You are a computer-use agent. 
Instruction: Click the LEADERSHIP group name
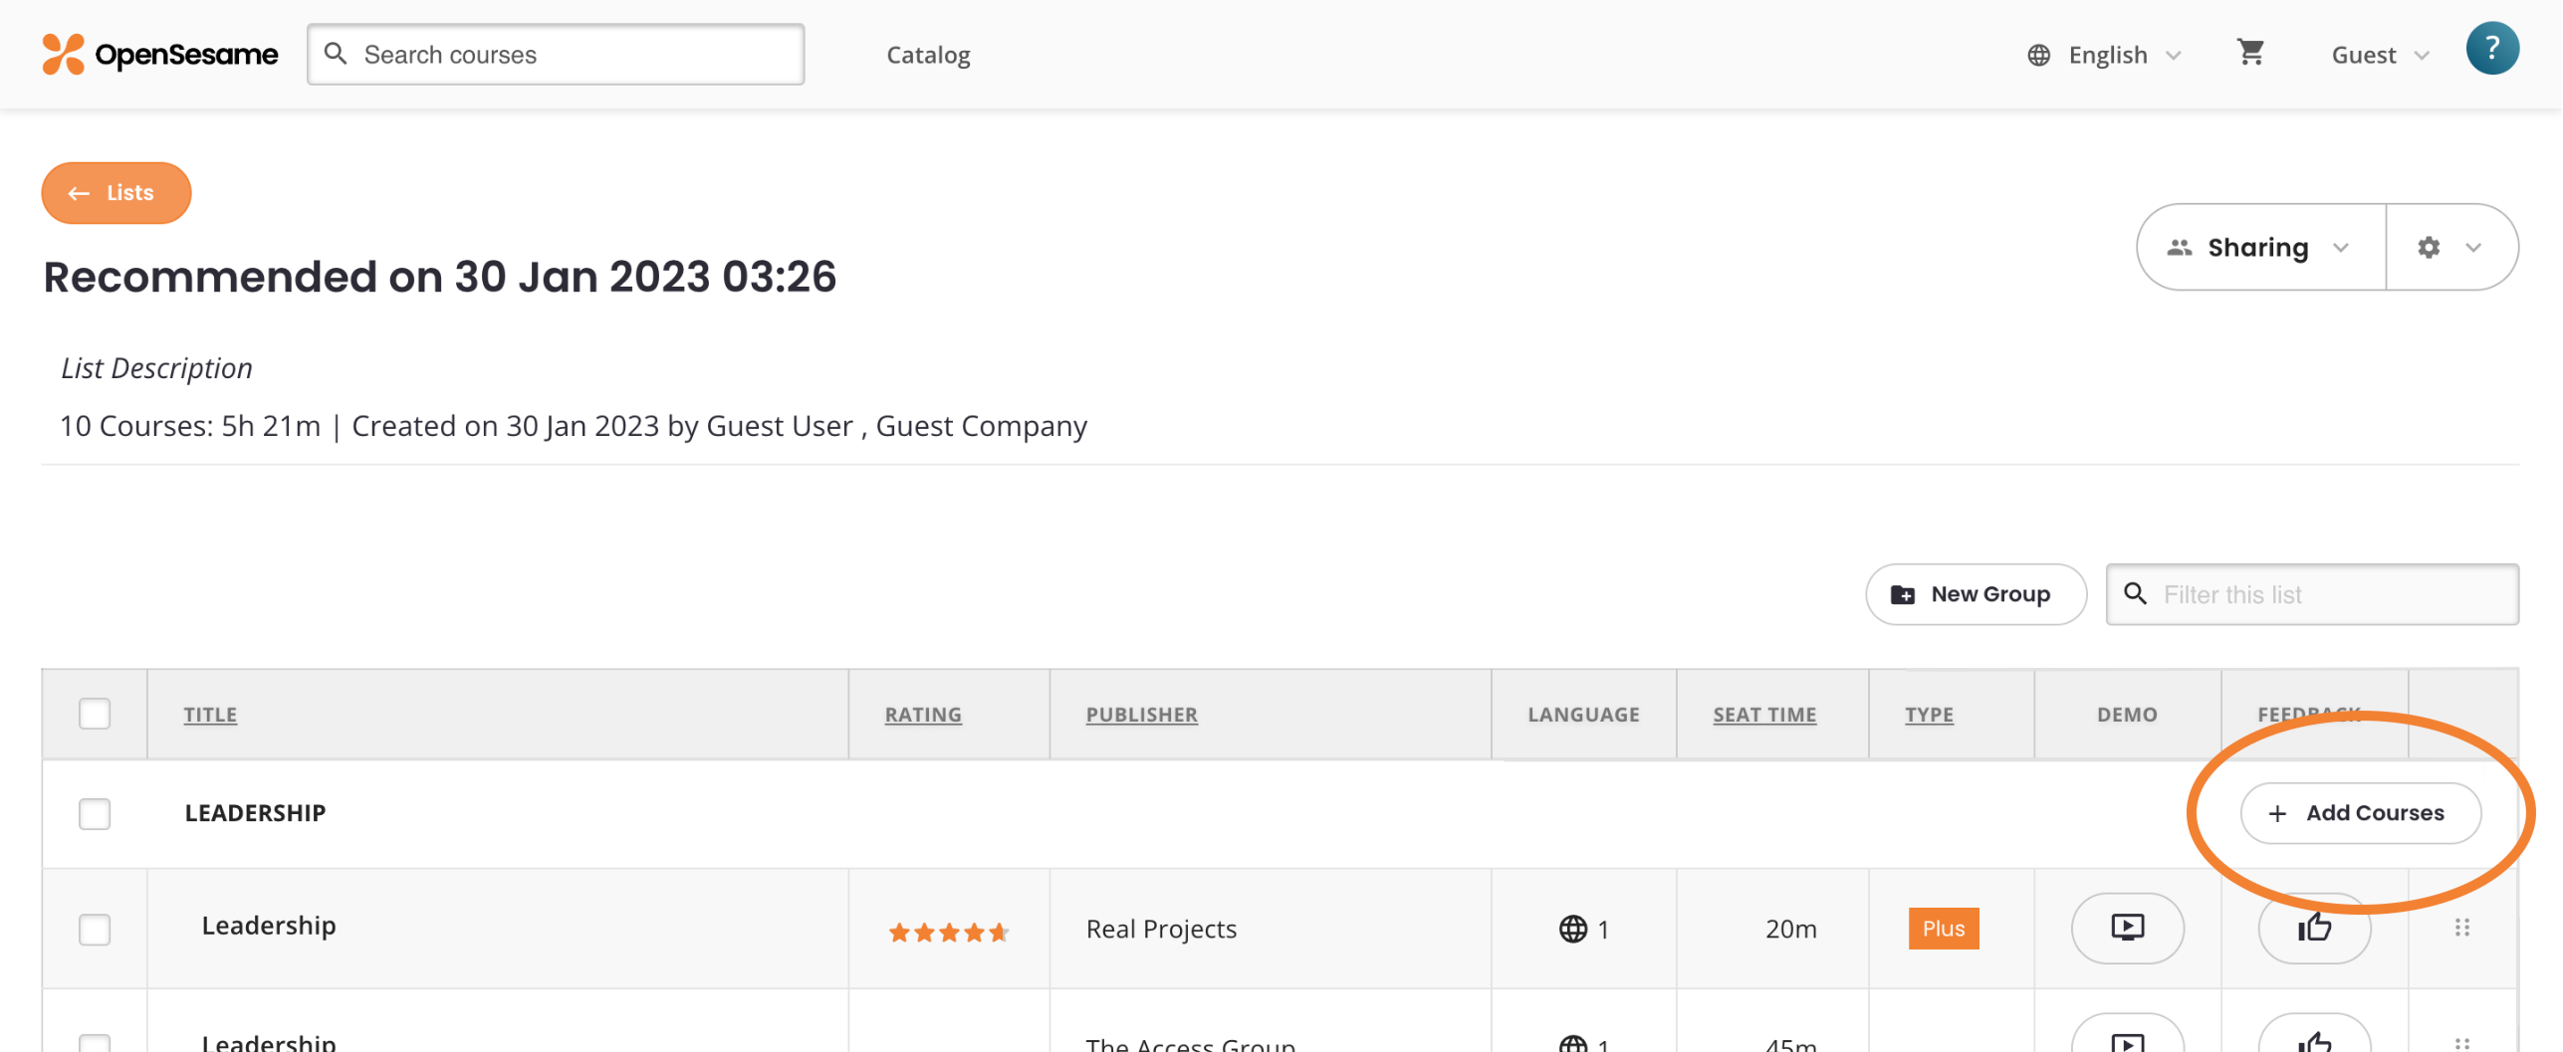click(x=255, y=813)
